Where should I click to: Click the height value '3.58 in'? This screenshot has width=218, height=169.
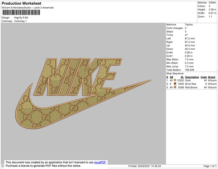[212, 9]
